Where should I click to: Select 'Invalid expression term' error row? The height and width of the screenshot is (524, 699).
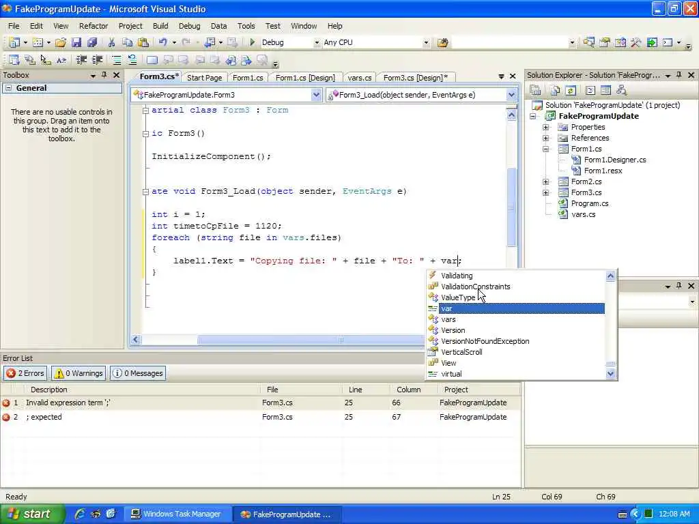coord(260,403)
